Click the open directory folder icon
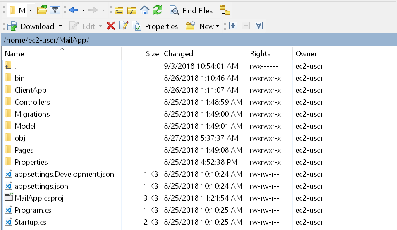 [42, 10]
